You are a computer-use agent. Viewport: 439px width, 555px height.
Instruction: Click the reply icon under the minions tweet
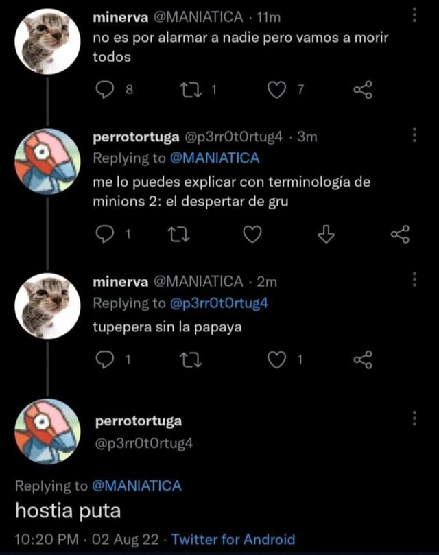click(x=104, y=234)
